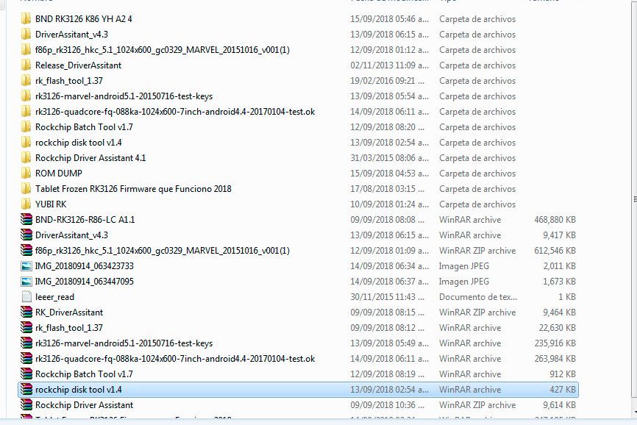The image size is (637, 425).
Task: Click 'Documento de tex...' type of leeer_read
Action: (478, 297)
